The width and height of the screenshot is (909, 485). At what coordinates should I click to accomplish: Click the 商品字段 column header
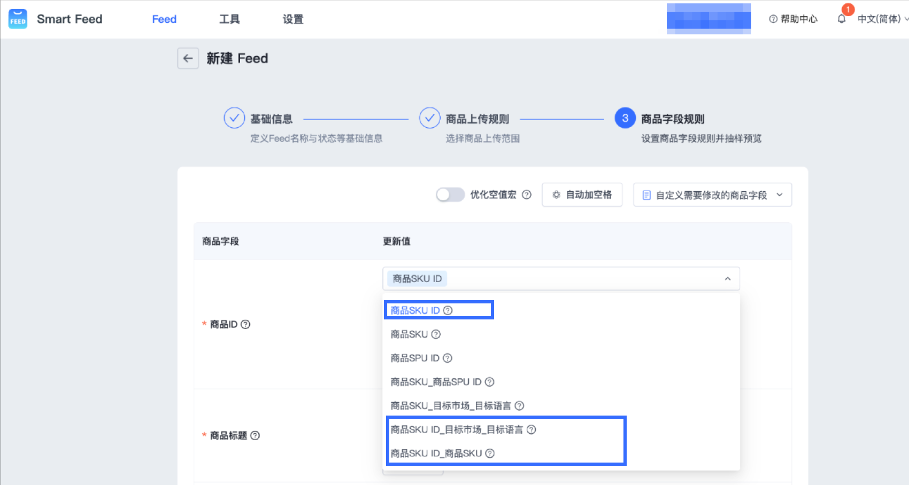tap(220, 241)
